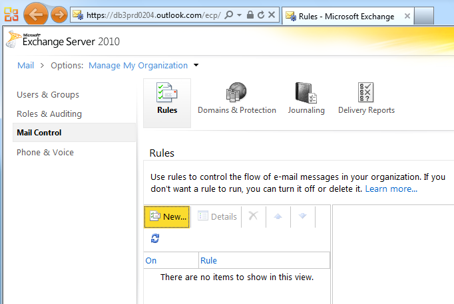
Task: Open the Journaling book icon
Action: click(x=306, y=93)
